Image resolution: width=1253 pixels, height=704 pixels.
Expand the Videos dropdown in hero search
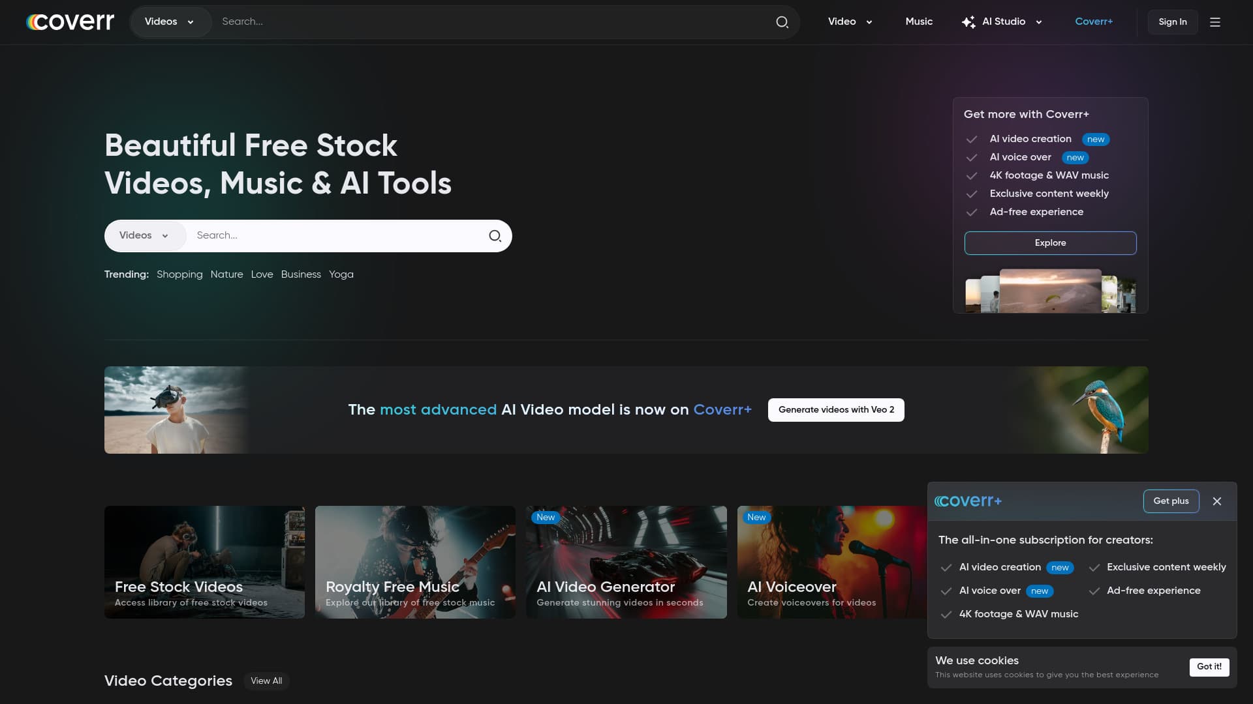(x=144, y=236)
